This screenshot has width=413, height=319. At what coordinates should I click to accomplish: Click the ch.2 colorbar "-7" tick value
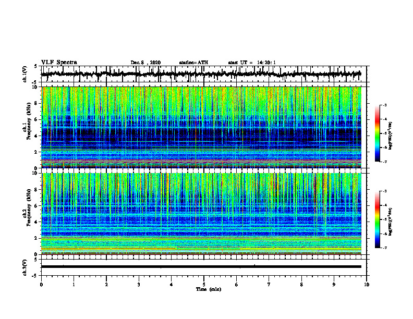coord(384,248)
